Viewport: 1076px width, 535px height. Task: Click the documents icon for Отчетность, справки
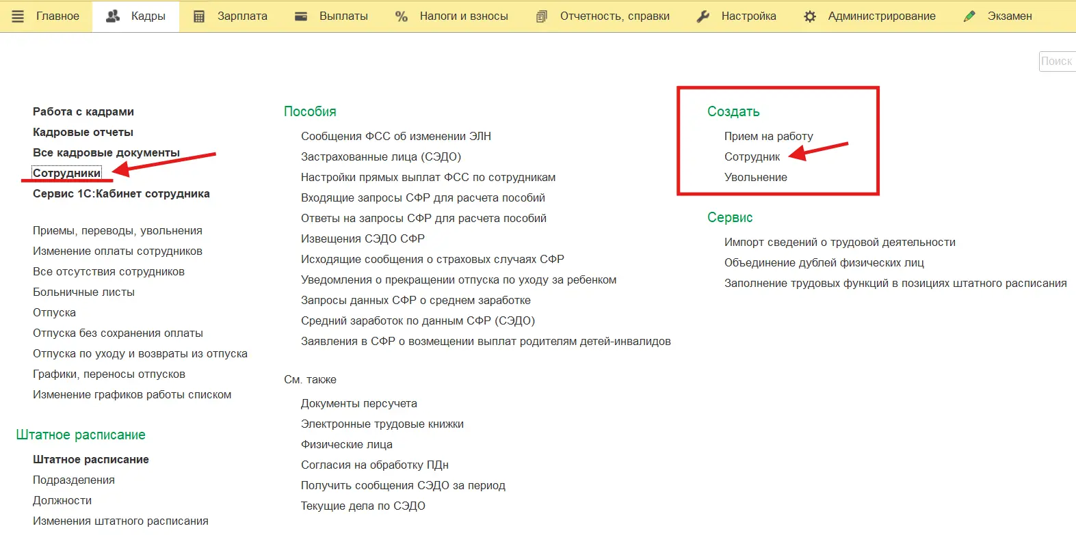pos(542,16)
